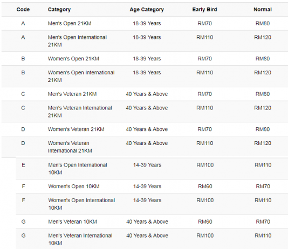Click the Age Category column header
The image size is (288, 249).
click(x=147, y=10)
